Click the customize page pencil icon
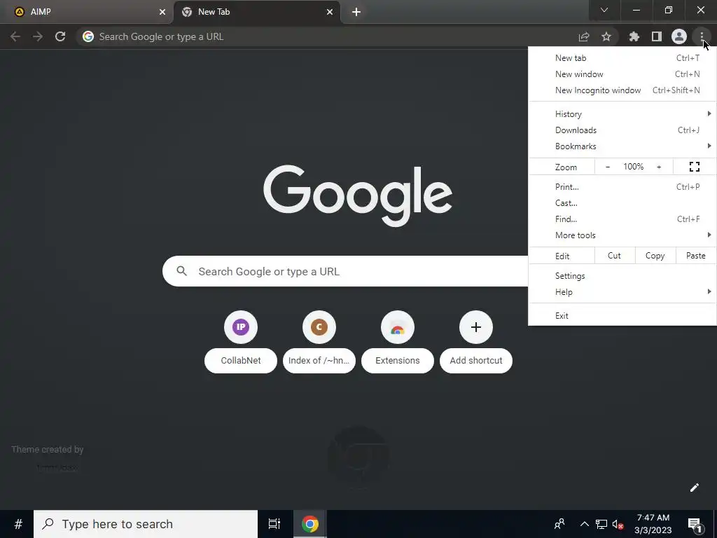The image size is (717, 538). tap(694, 488)
